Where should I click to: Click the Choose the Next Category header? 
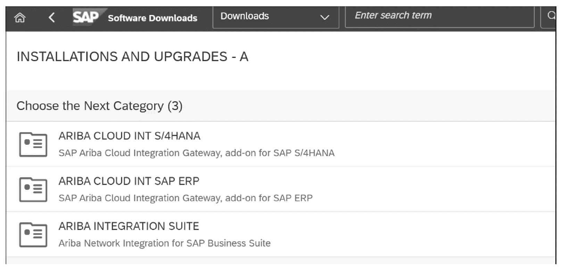tap(90, 106)
